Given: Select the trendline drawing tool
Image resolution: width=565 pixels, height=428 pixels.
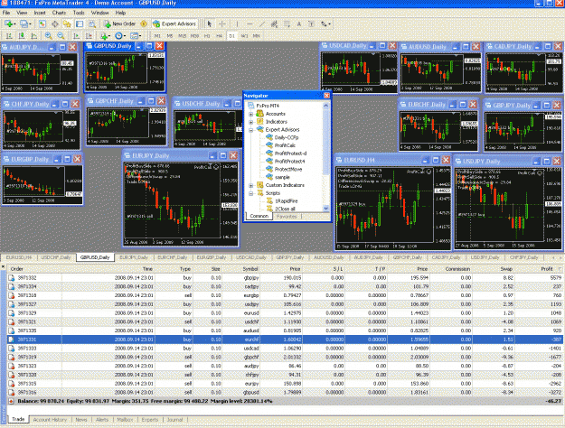Looking at the screenshot, I should coord(262,24).
